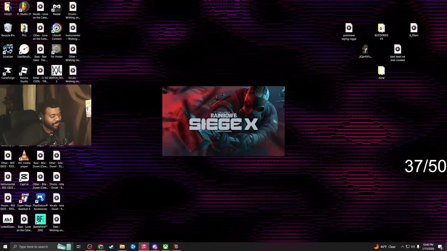Select Other - Bôa Duvet (Clea file
Image resolution: width=447 pixels, height=251 pixels.
point(40,181)
